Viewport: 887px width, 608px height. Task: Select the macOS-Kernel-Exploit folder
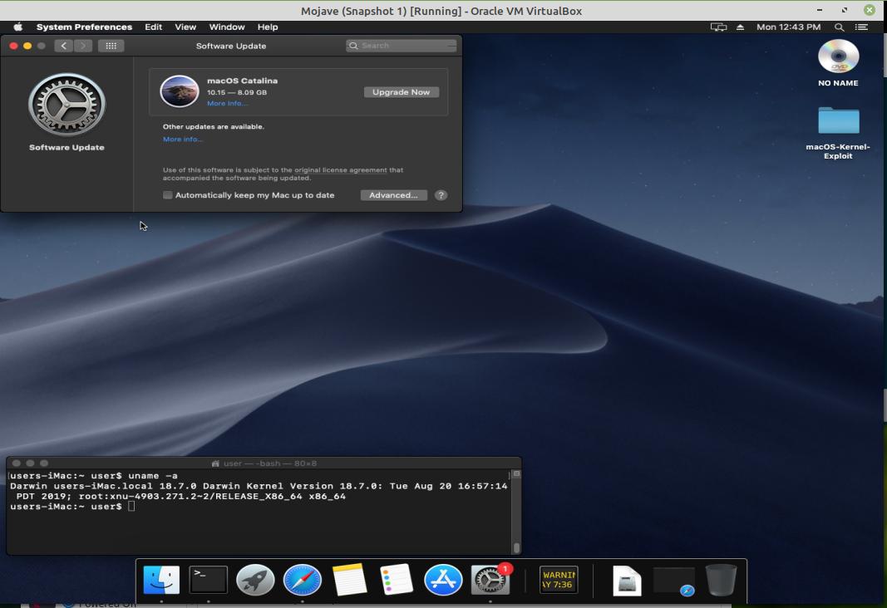tap(838, 120)
